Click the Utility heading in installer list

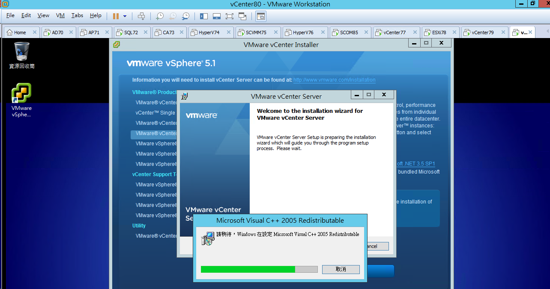139,226
